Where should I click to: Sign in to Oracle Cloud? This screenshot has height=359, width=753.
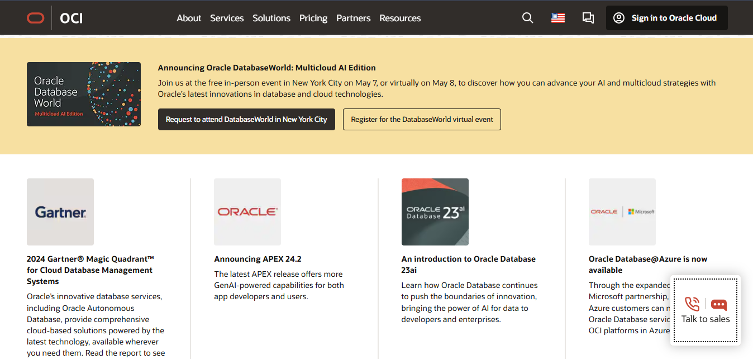(667, 18)
